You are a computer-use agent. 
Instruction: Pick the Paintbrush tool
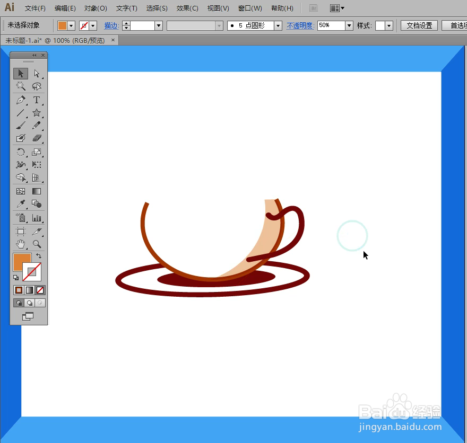[20, 126]
